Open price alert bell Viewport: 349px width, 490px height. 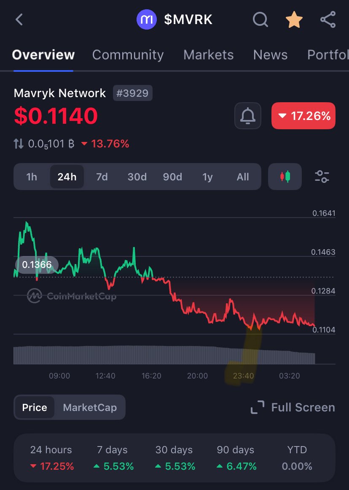[248, 116]
